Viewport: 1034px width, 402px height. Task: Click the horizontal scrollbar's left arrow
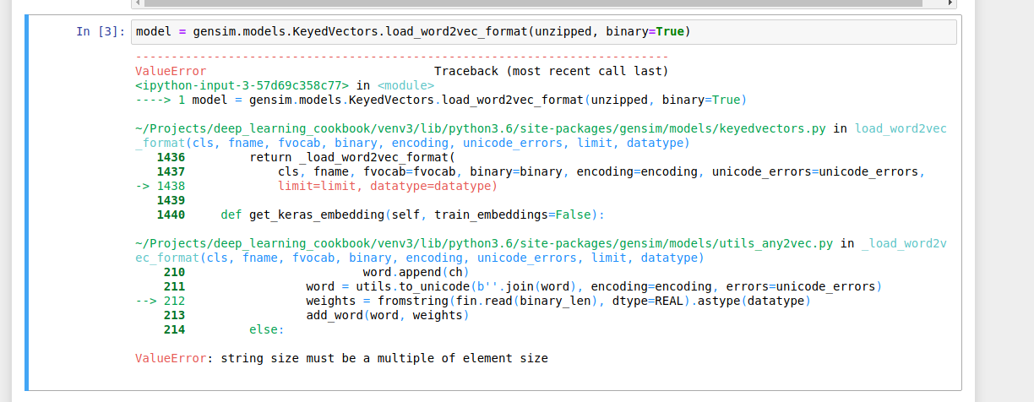tap(137, 3)
